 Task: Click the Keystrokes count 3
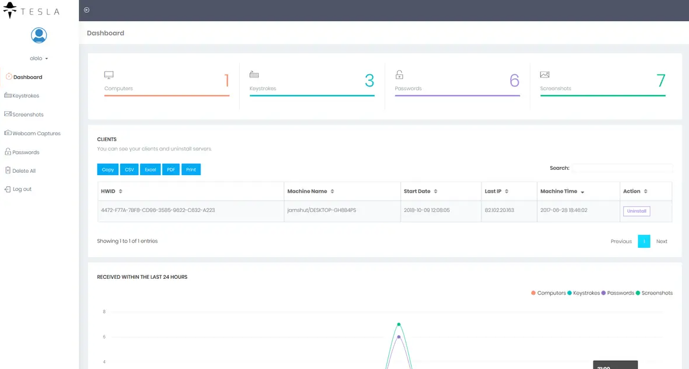[x=369, y=80]
